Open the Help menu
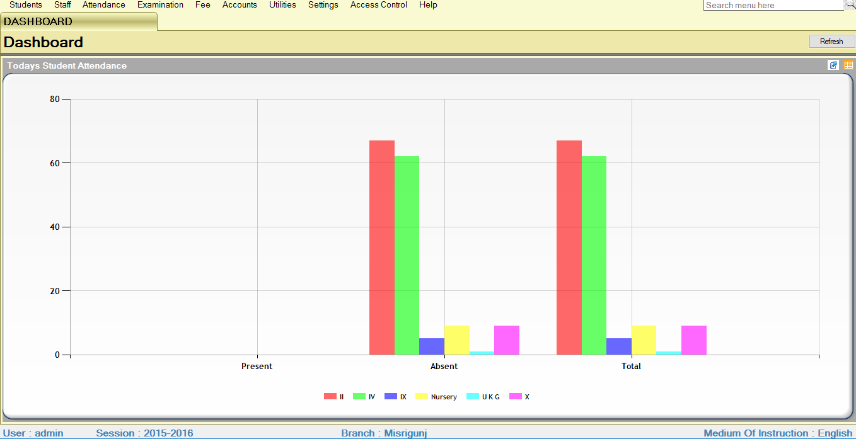 (x=428, y=5)
